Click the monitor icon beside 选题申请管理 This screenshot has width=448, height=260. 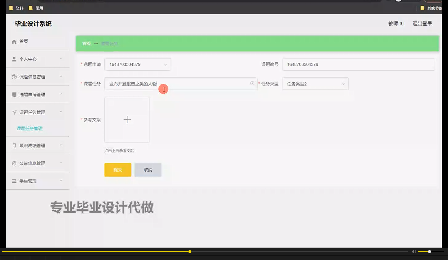tap(14, 94)
